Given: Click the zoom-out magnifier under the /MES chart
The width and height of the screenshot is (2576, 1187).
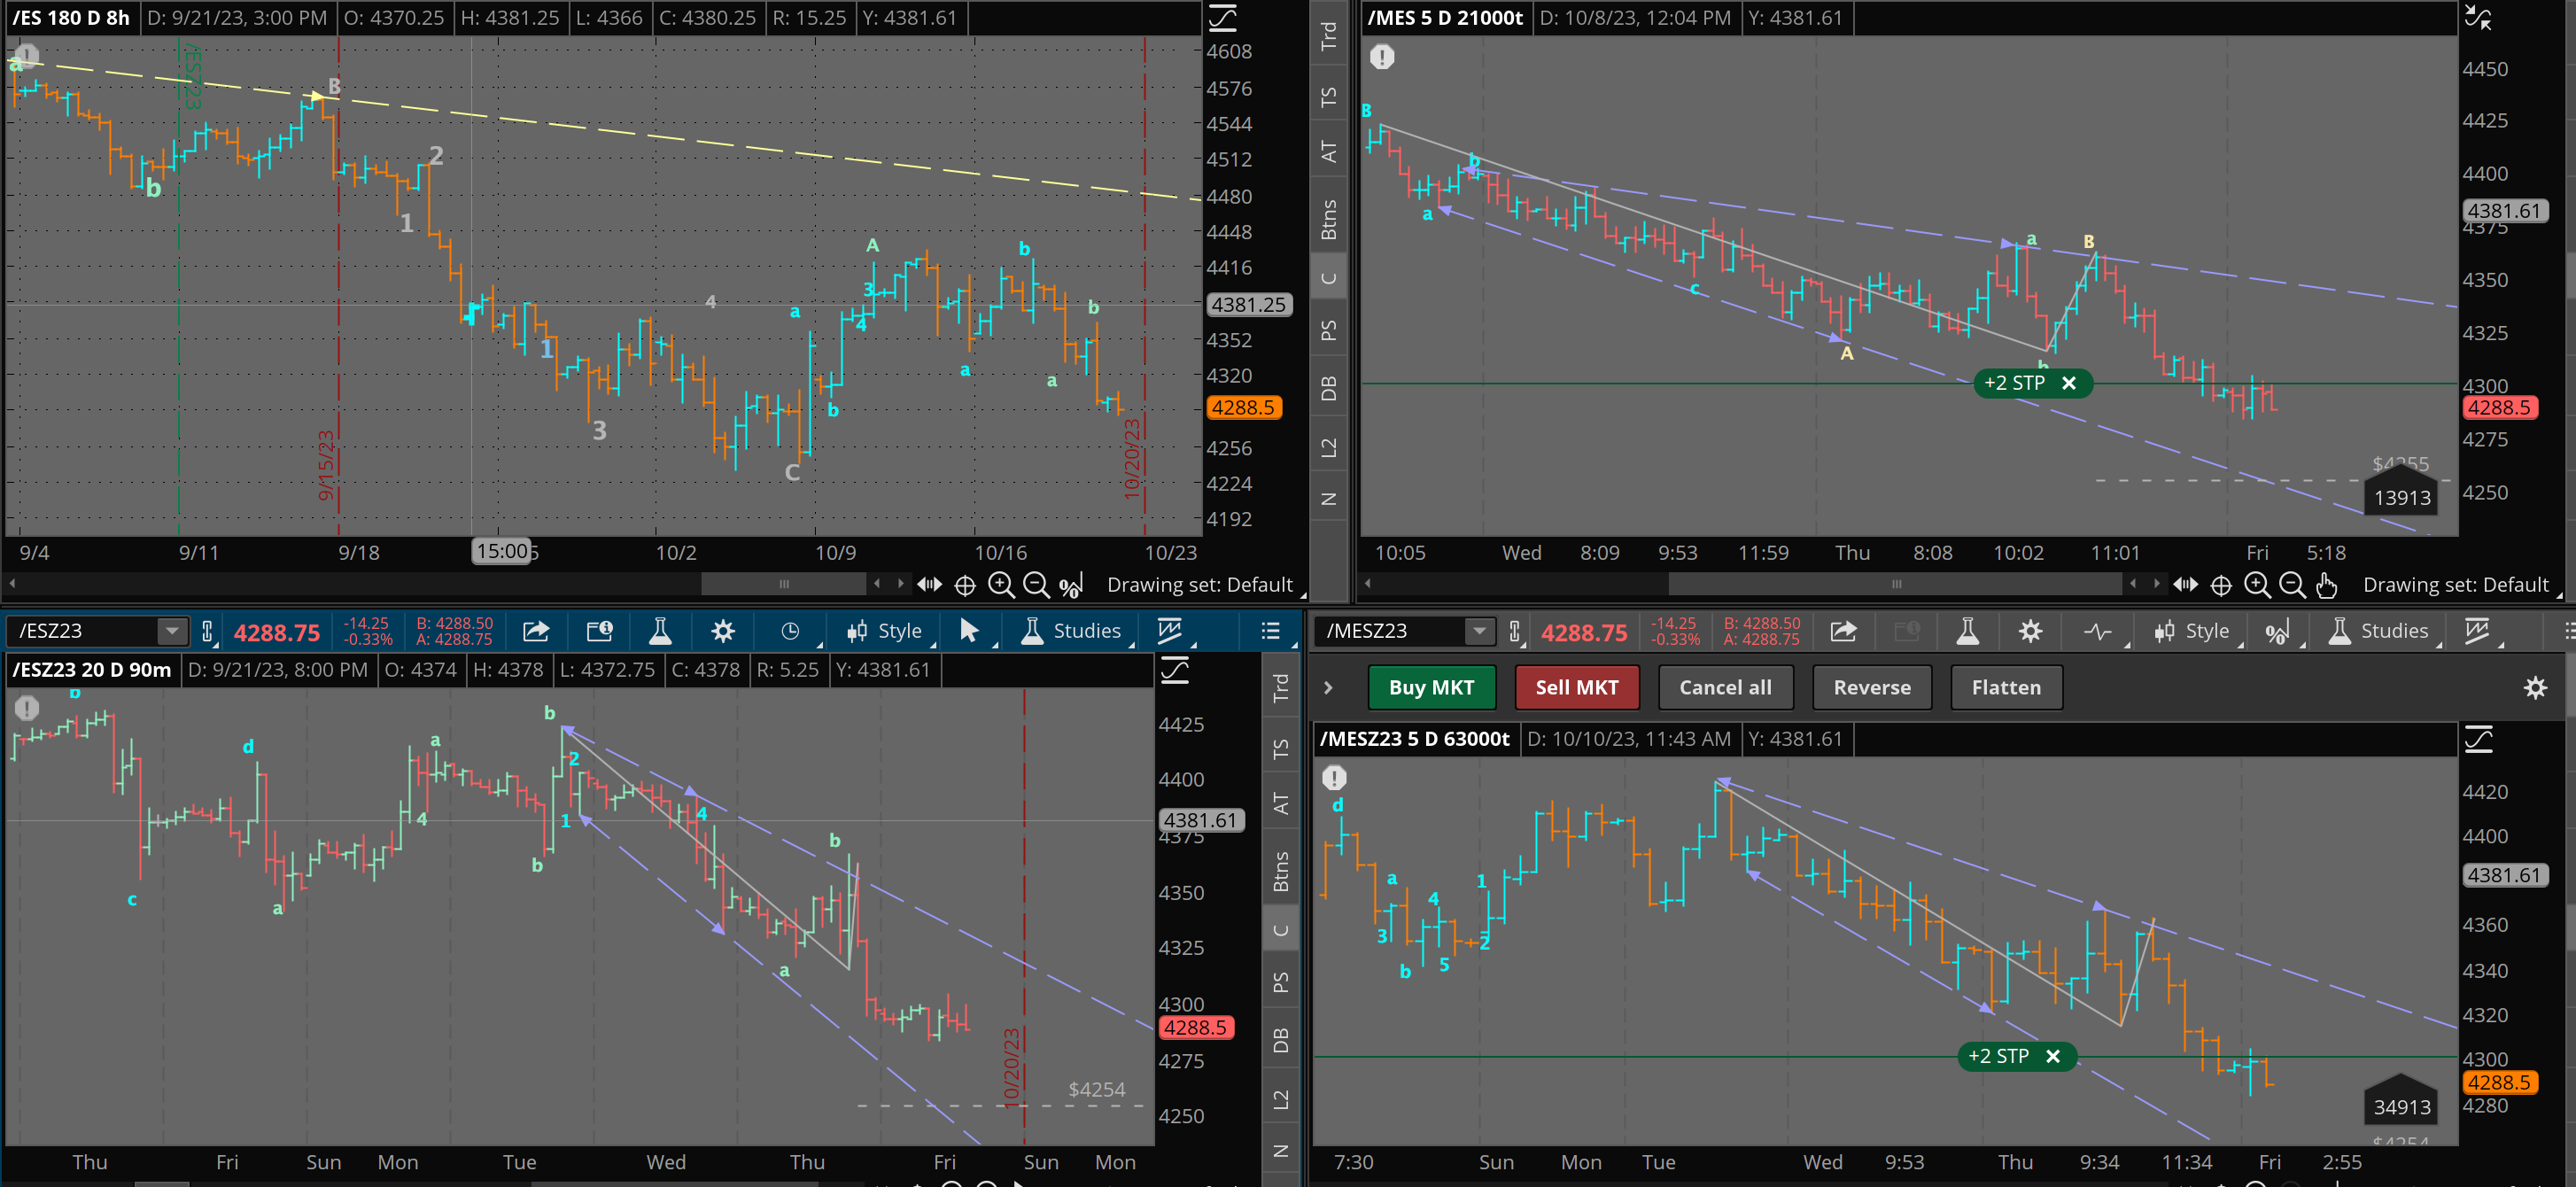Looking at the screenshot, I should point(2292,585).
